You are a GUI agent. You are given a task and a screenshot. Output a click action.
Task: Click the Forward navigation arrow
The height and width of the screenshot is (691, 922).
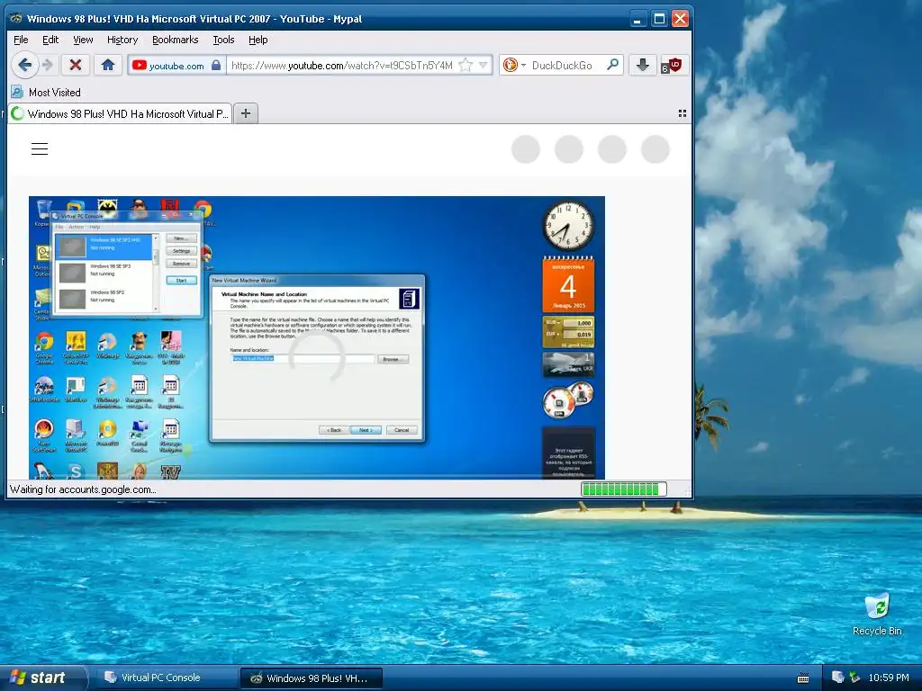pos(49,65)
